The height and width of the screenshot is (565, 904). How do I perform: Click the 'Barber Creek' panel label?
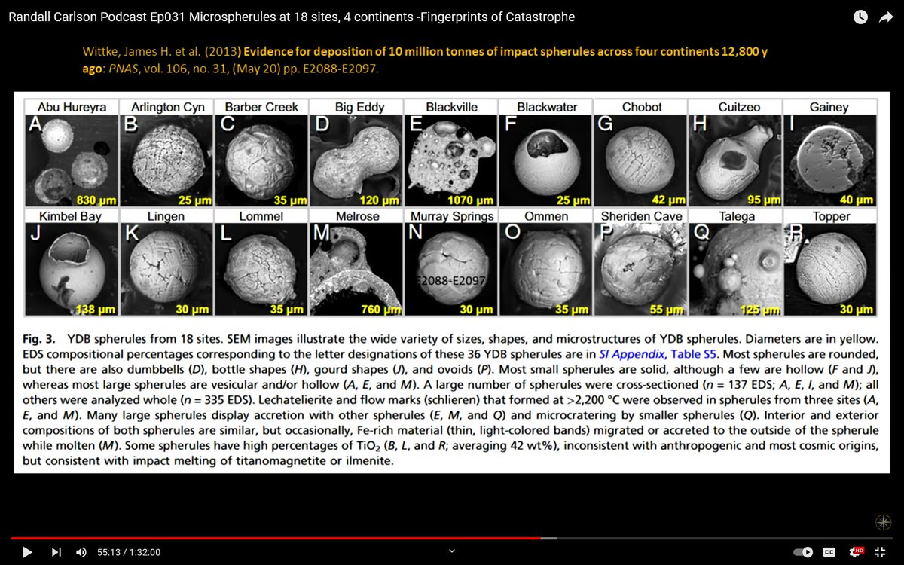261,107
